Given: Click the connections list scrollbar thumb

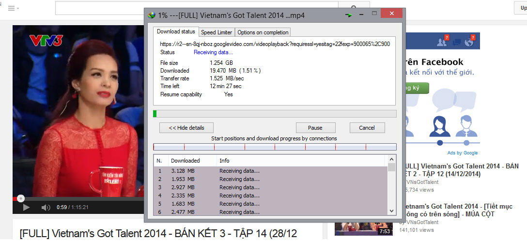Looking at the screenshot, I should (391, 167).
